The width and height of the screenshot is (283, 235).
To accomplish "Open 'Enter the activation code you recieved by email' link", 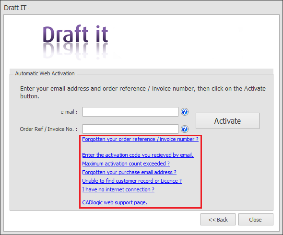I will pos(138,155).
